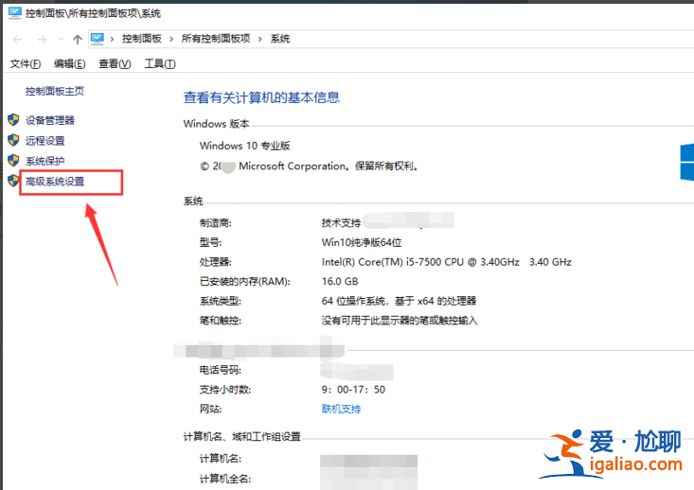This screenshot has width=694, height=490.
Task: Select the 已安装的内存(RAM): label
Action: tap(245, 281)
